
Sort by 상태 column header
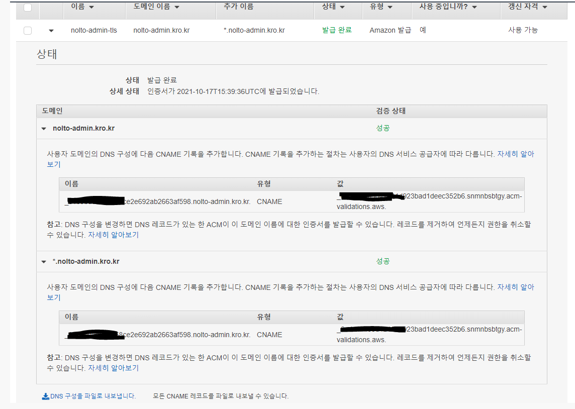tap(333, 7)
